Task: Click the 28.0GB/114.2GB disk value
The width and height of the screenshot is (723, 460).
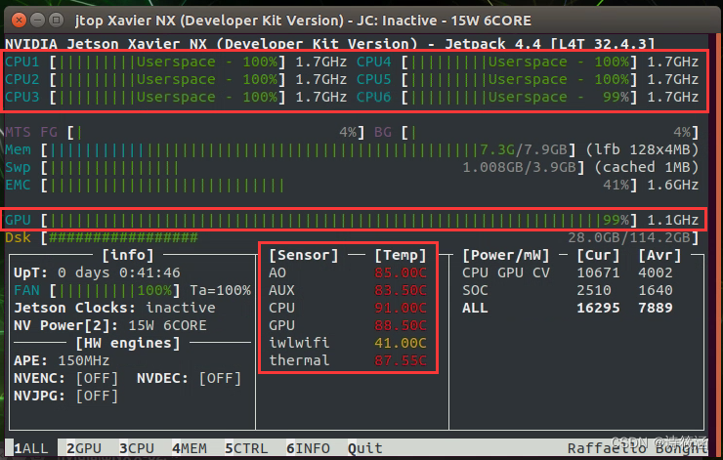Action: pos(629,238)
